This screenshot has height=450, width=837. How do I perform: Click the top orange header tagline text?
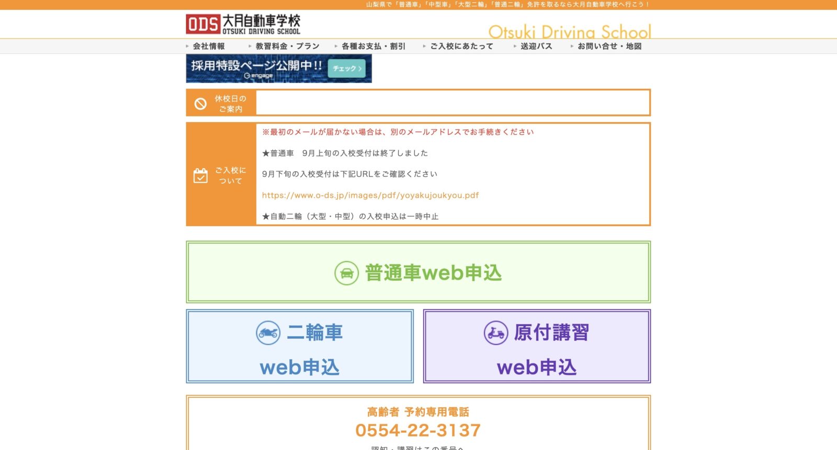(507, 5)
